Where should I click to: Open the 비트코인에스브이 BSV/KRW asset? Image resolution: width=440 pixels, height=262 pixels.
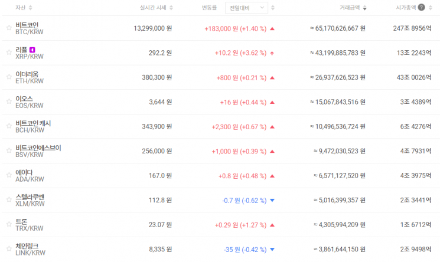38,151
